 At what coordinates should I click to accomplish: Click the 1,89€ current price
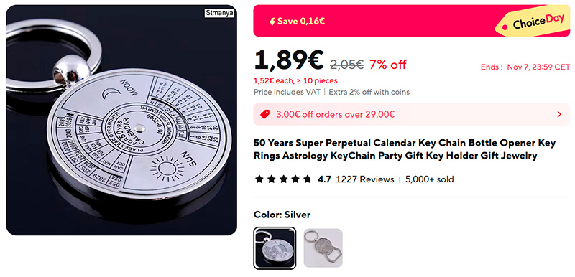(x=289, y=60)
